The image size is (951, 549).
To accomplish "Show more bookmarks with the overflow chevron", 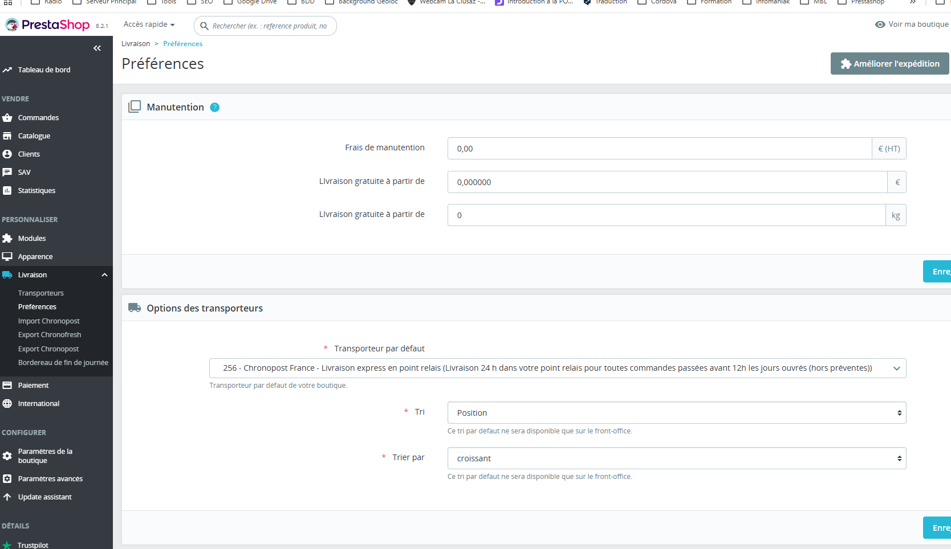I will [913, 2].
